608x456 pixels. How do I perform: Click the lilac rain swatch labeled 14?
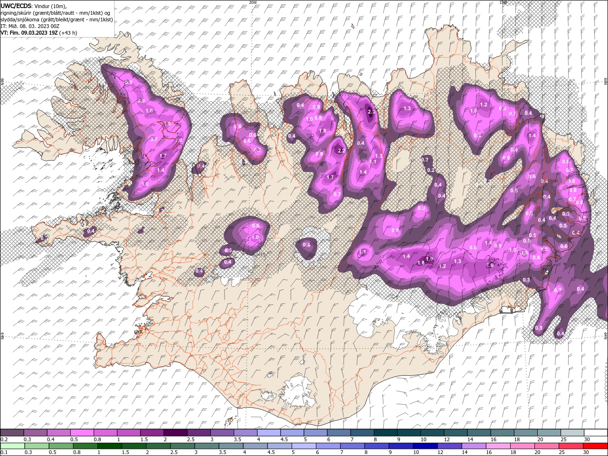pyautogui.click(x=474, y=446)
